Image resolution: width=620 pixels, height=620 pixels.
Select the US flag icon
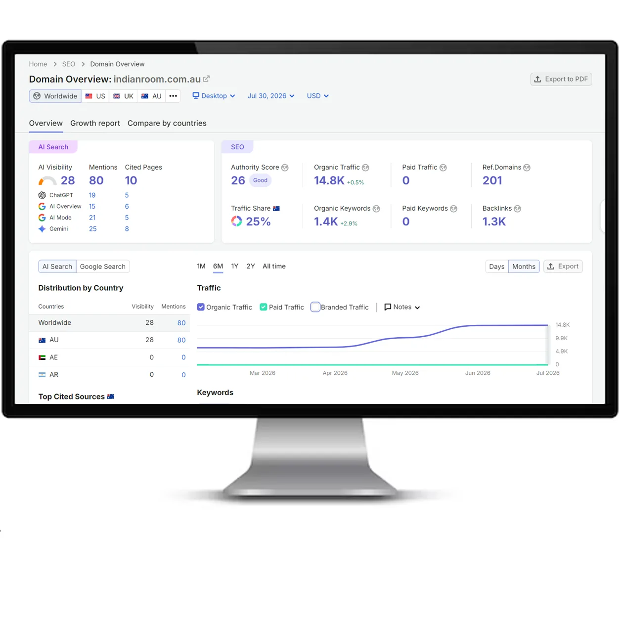click(x=89, y=96)
